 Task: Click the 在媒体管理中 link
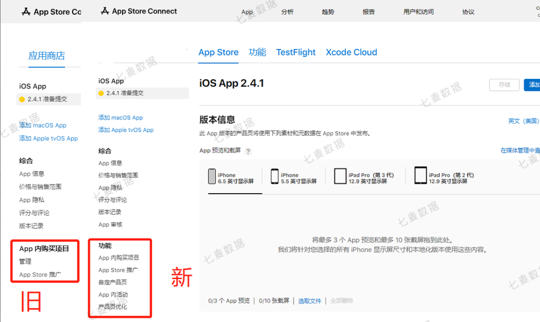point(520,150)
